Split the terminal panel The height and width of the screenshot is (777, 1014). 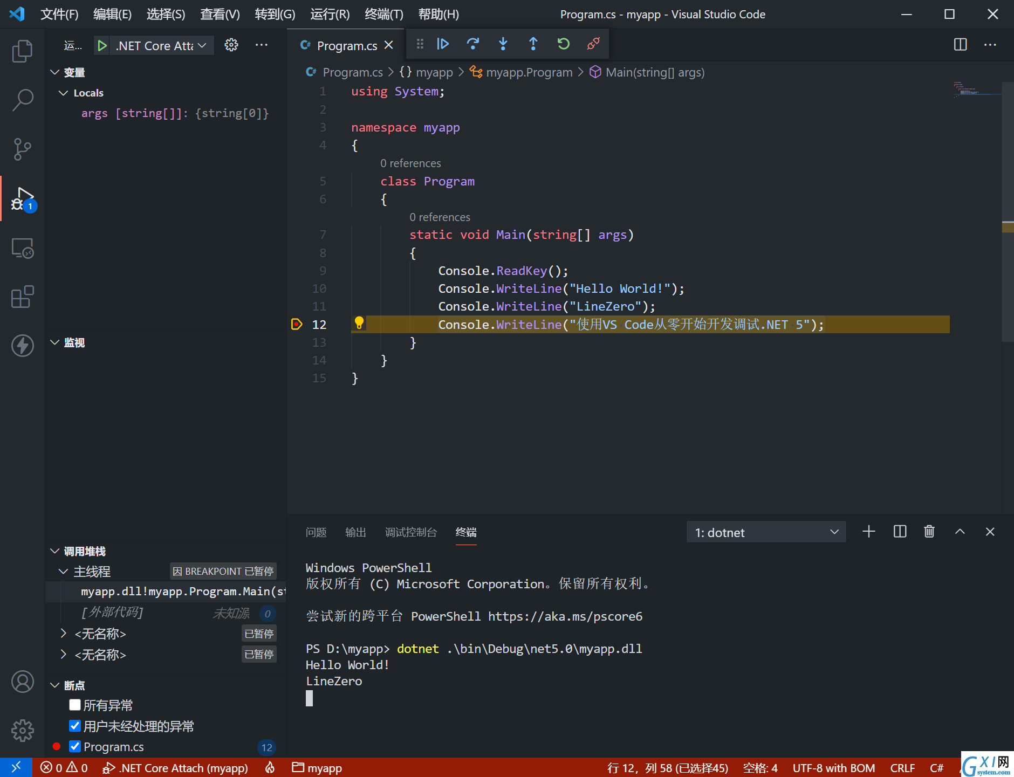900,532
